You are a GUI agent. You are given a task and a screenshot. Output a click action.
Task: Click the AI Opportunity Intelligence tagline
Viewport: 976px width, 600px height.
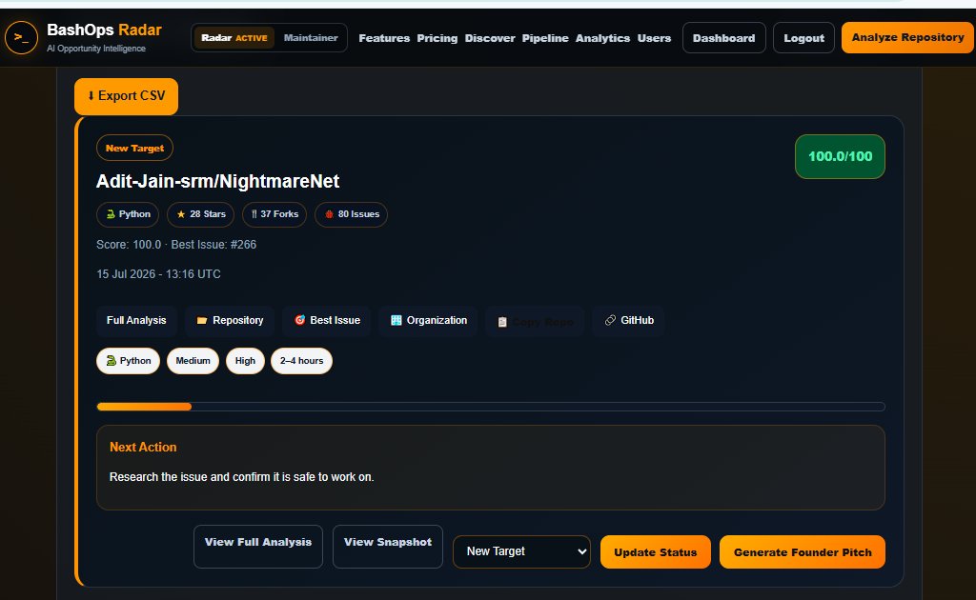pos(96,49)
